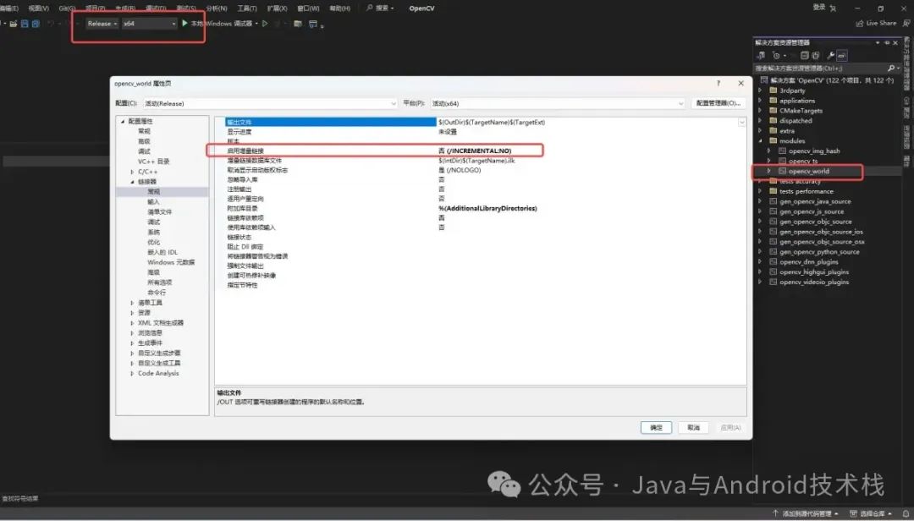Select opencv_dnn_plugins in Solution Explorer
This screenshot has width=914, height=521.
[808, 262]
